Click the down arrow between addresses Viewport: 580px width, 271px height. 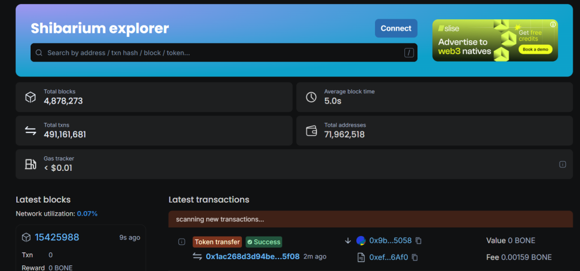pos(348,240)
